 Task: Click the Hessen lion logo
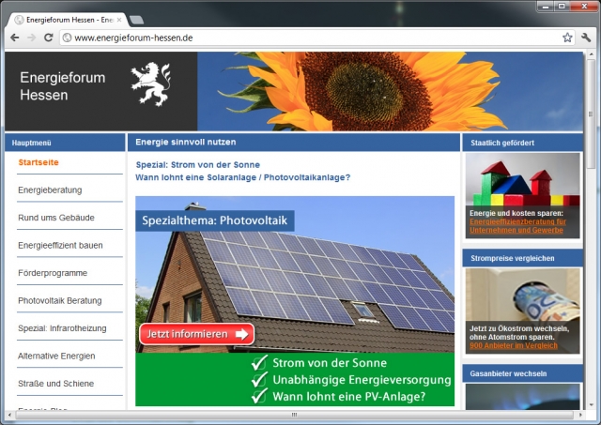click(150, 83)
